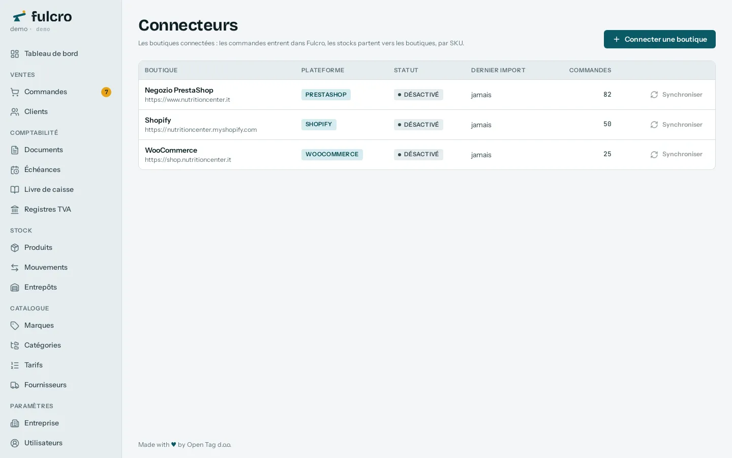732x458 pixels.
Task: Click the 25 commandes count
Action: (x=607, y=154)
